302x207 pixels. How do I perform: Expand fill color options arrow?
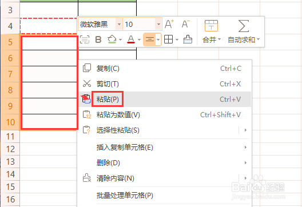[x=120, y=39]
